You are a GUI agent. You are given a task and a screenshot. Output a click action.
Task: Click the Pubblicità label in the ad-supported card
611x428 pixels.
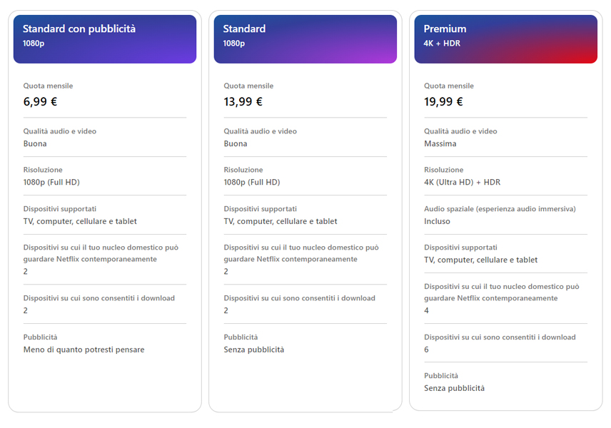click(41, 337)
